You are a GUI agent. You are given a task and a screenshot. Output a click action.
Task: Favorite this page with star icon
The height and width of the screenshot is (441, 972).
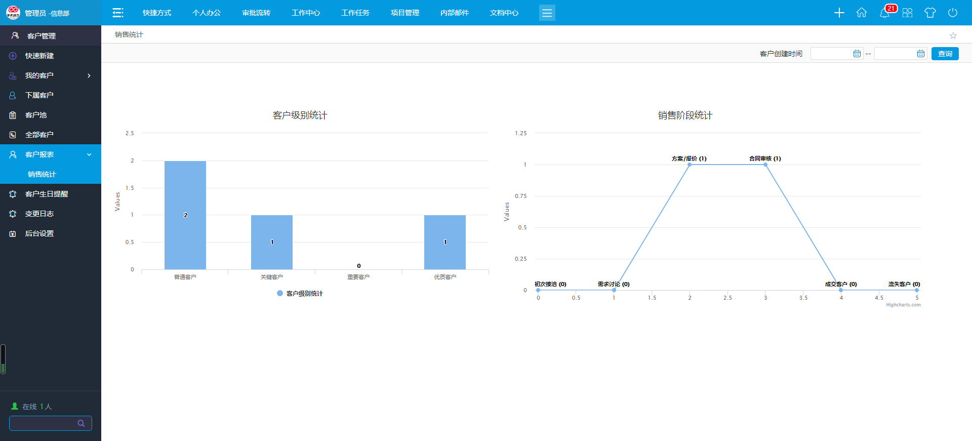click(953, 35)
